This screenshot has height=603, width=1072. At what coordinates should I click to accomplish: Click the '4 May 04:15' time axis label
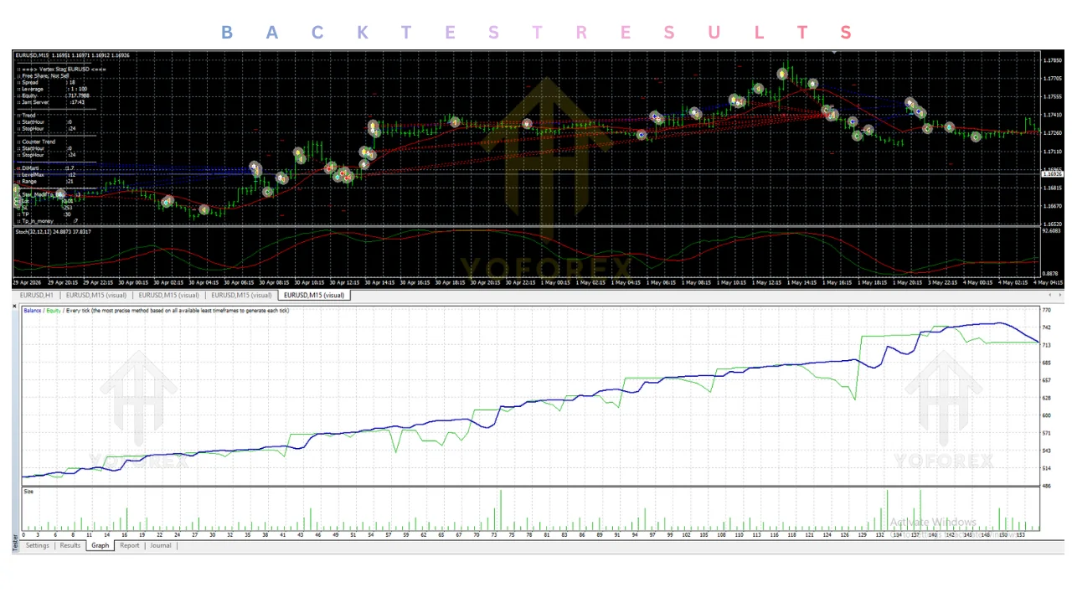(x=1050, y=282)
